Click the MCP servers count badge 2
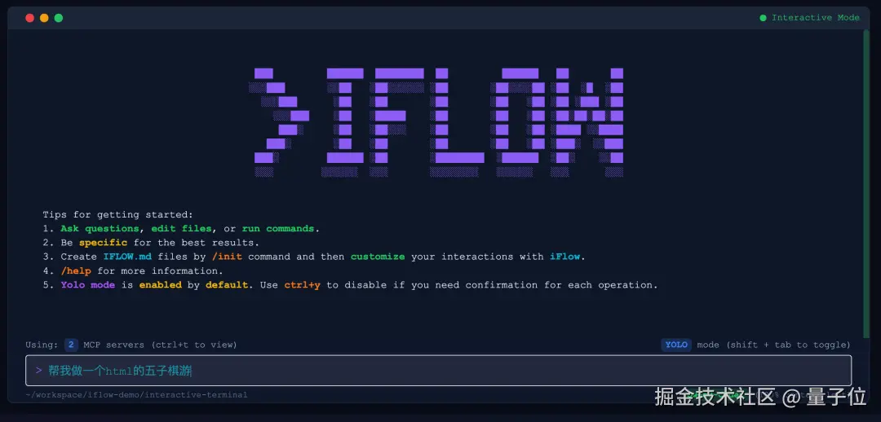The width and height of the screenshot is (881, 422). pos(71,345)
